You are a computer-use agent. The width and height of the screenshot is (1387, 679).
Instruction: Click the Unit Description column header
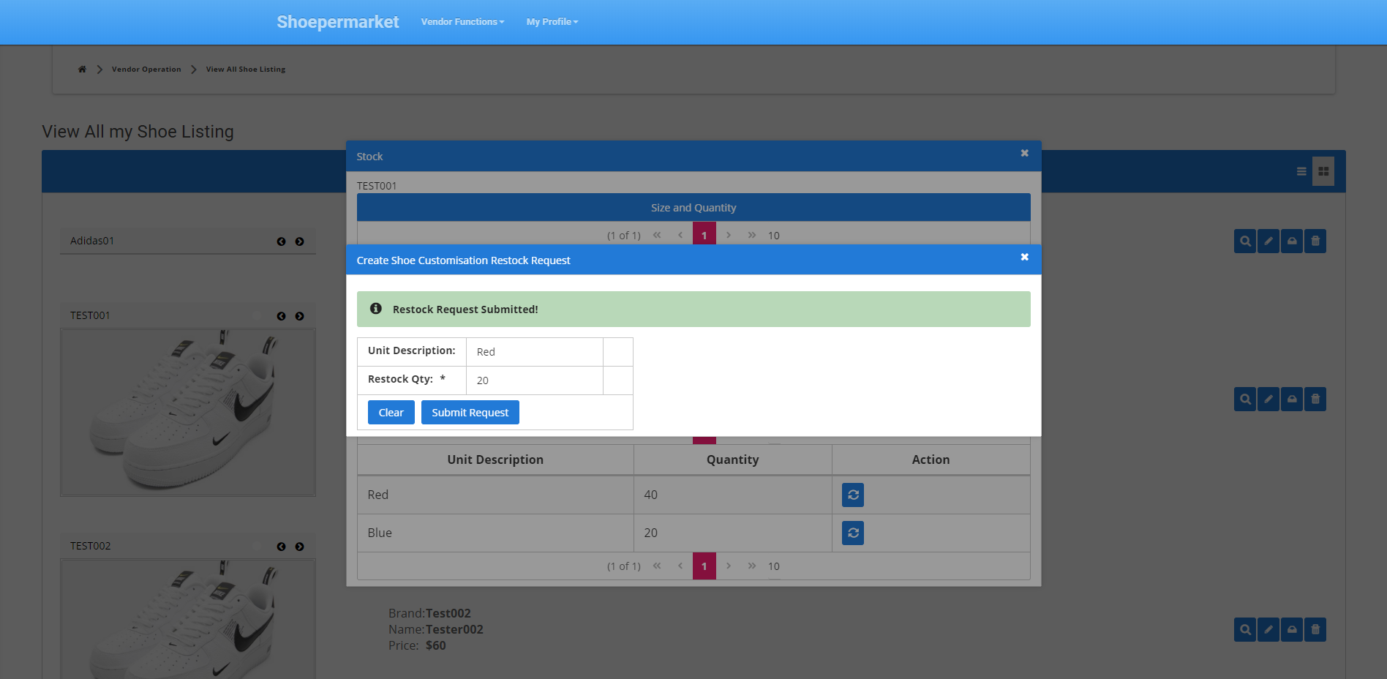point(495,459)
